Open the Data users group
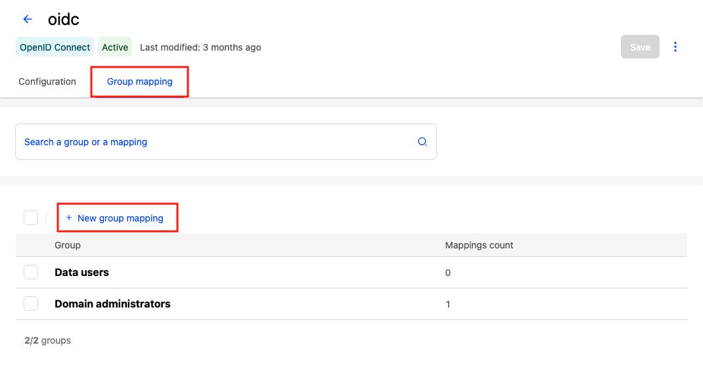The width and height of the screenshot is (703, 366). point(81,272)
